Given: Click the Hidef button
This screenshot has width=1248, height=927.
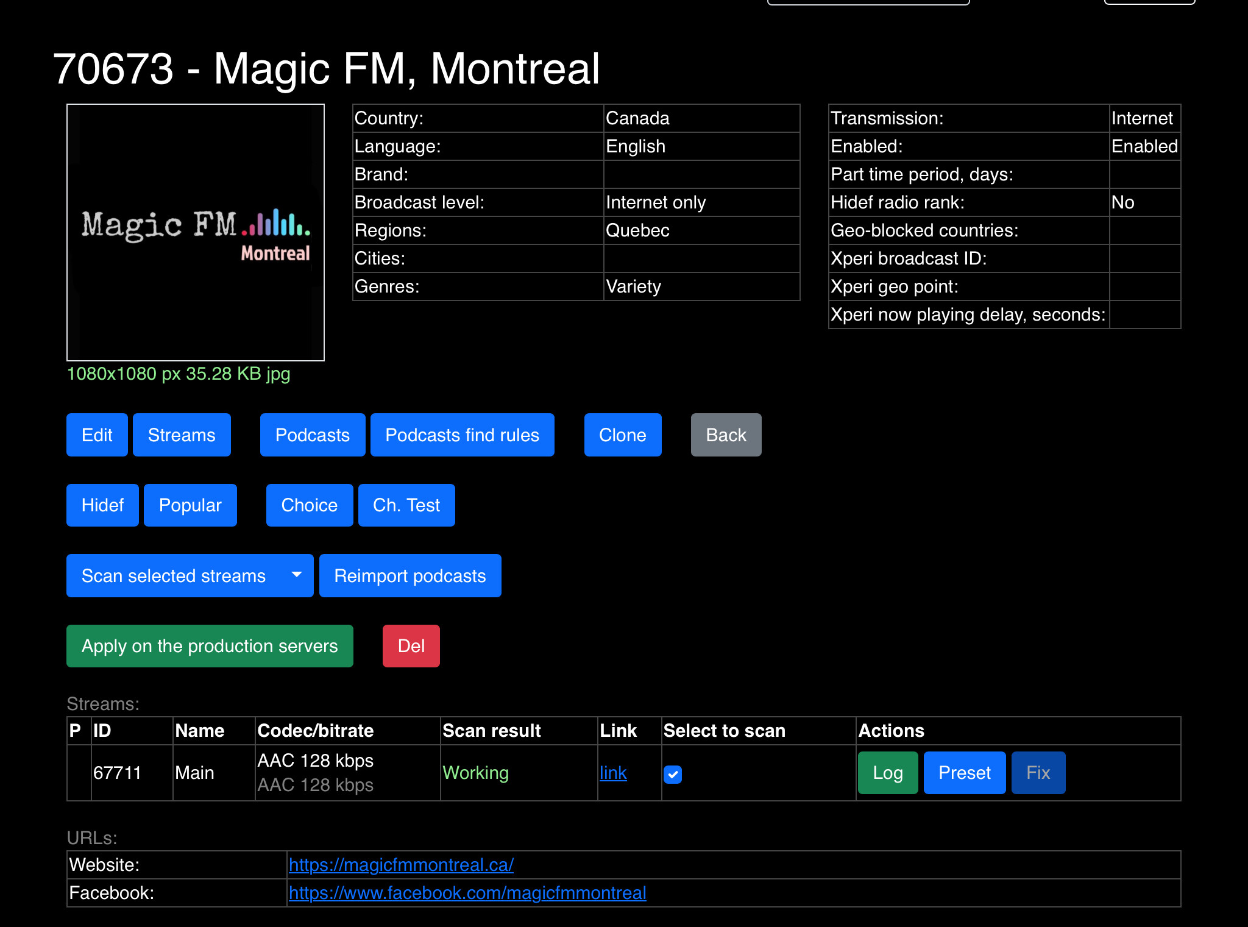Looking at the screenshot, I should coord(102,505).
